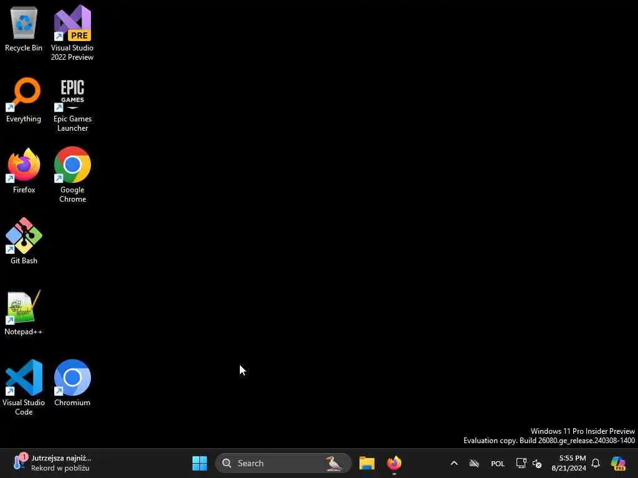Click the cloud sync tray icon
Screen dimensions: 638x478
click(x=474, y=463)
